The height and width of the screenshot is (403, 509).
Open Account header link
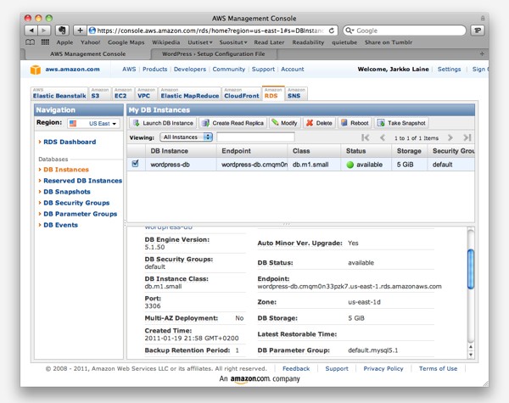click(x=293, y=70)
